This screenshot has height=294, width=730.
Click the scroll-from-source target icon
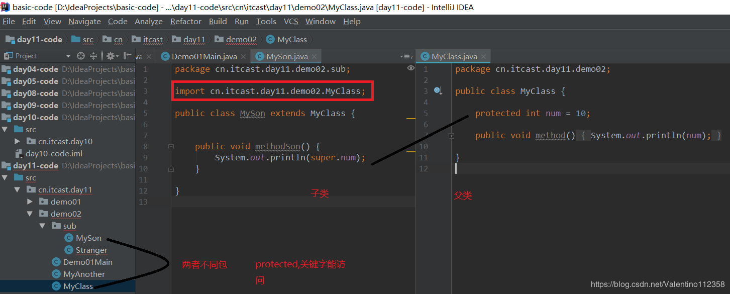81,56
